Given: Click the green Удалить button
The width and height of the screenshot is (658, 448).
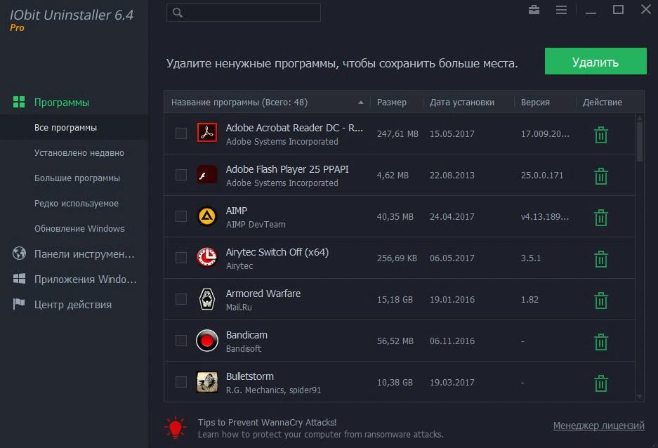Looking at the screenshot, I should (x=596, y=61).
